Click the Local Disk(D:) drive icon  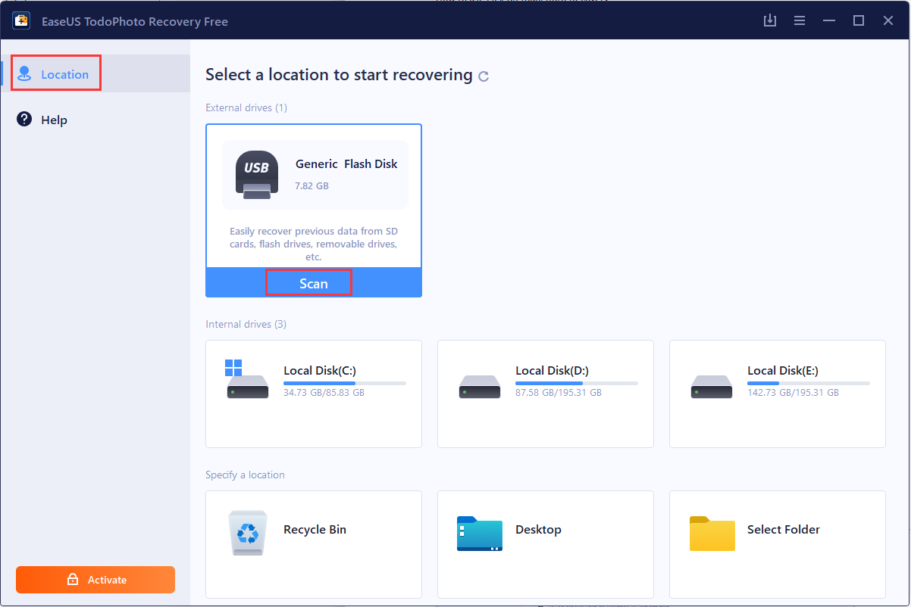point(479,387)
